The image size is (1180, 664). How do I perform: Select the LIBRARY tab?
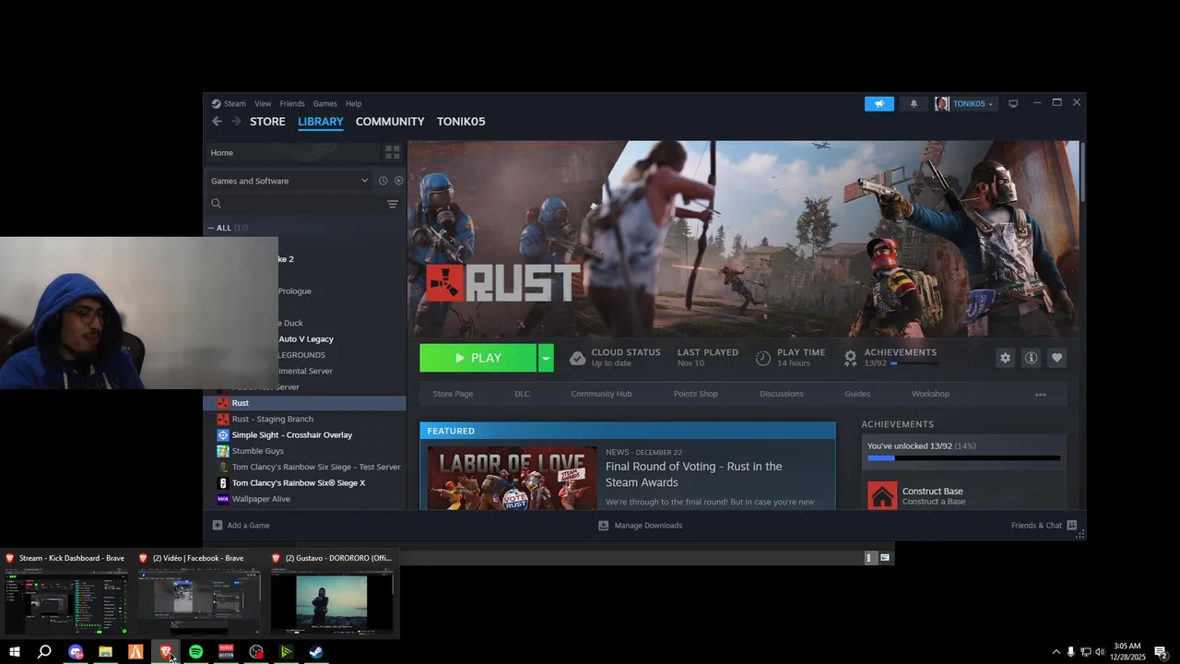[320, 121]
